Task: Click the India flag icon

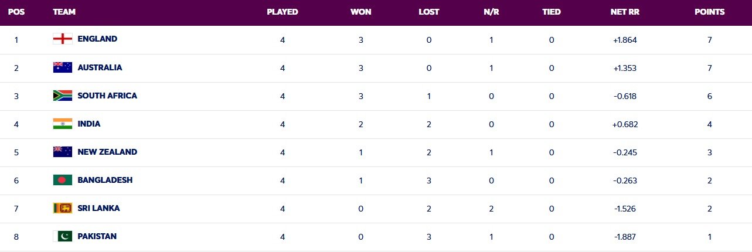Action: 62,124
